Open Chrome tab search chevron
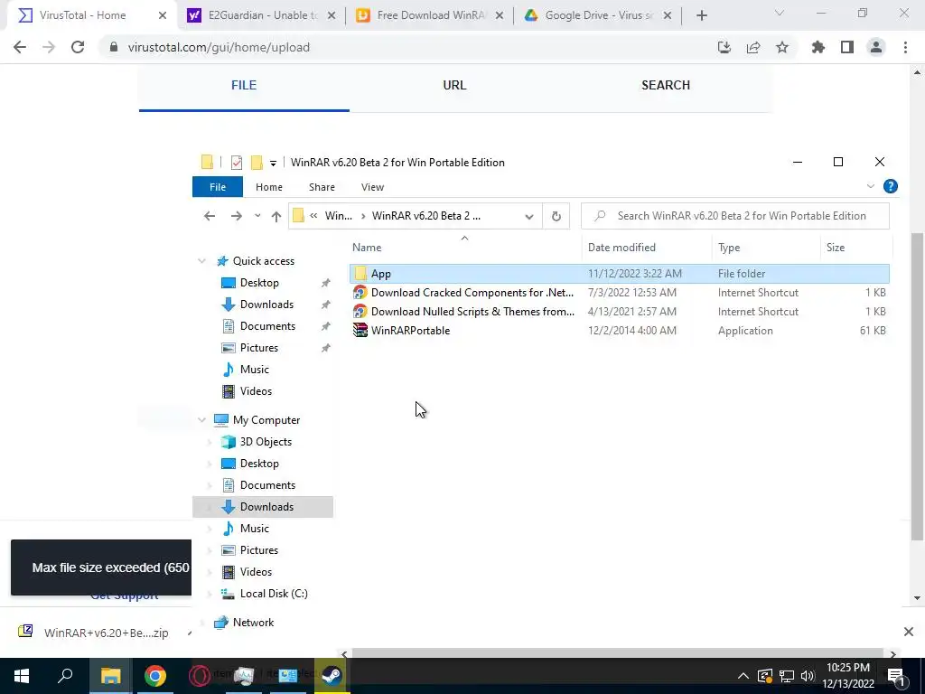925x694 pixels. (780, 13)
